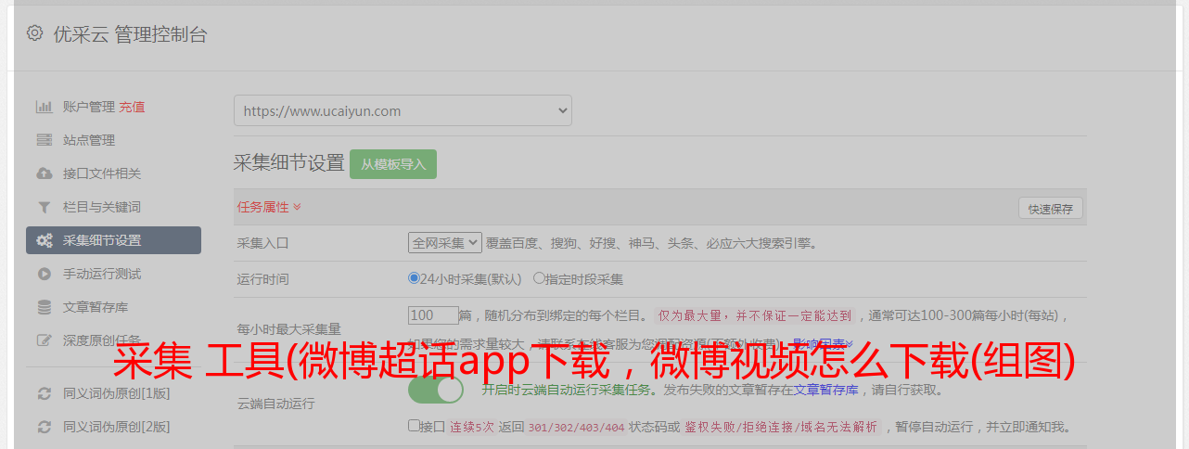Click the bar chart icon for 账户管理
This screenshot has height=449, width=1189.
click(x=44, y=107)
